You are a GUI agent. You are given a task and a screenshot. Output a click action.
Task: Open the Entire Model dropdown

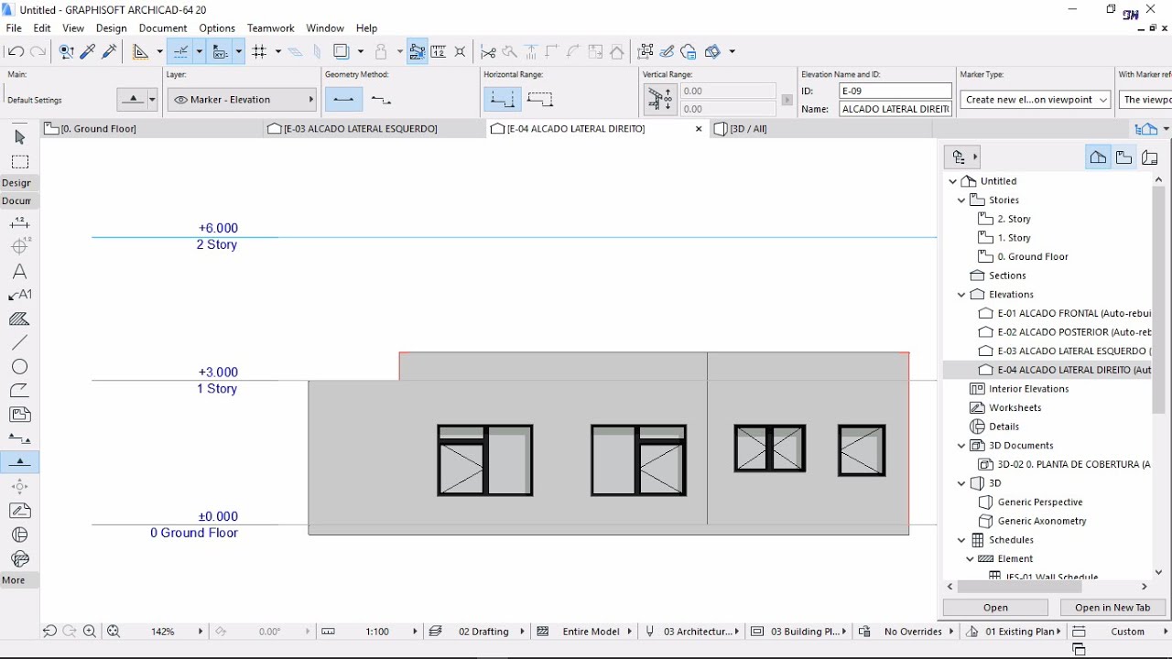(591, 632)
